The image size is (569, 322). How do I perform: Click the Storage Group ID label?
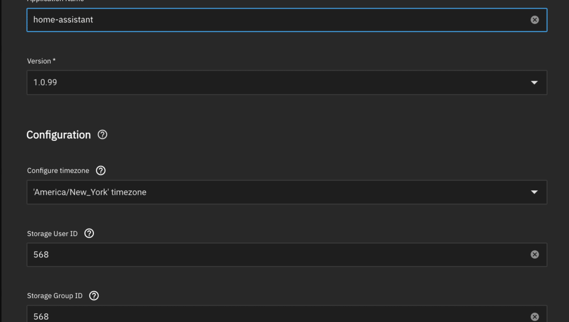tap(55, 296)
